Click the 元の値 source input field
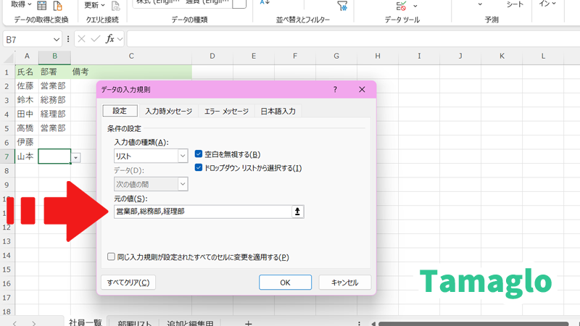 click(202, 212)
